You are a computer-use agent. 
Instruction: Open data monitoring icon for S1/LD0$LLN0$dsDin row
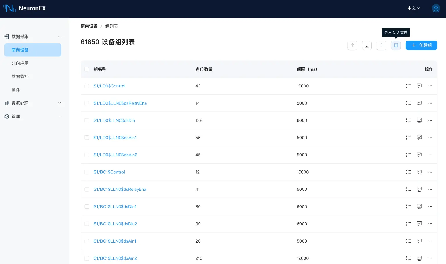(x=419, y=120)
